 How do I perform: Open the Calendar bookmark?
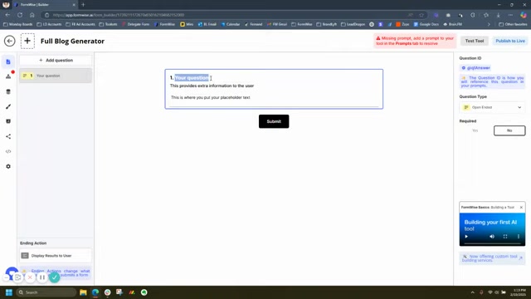tap(231, 24)
